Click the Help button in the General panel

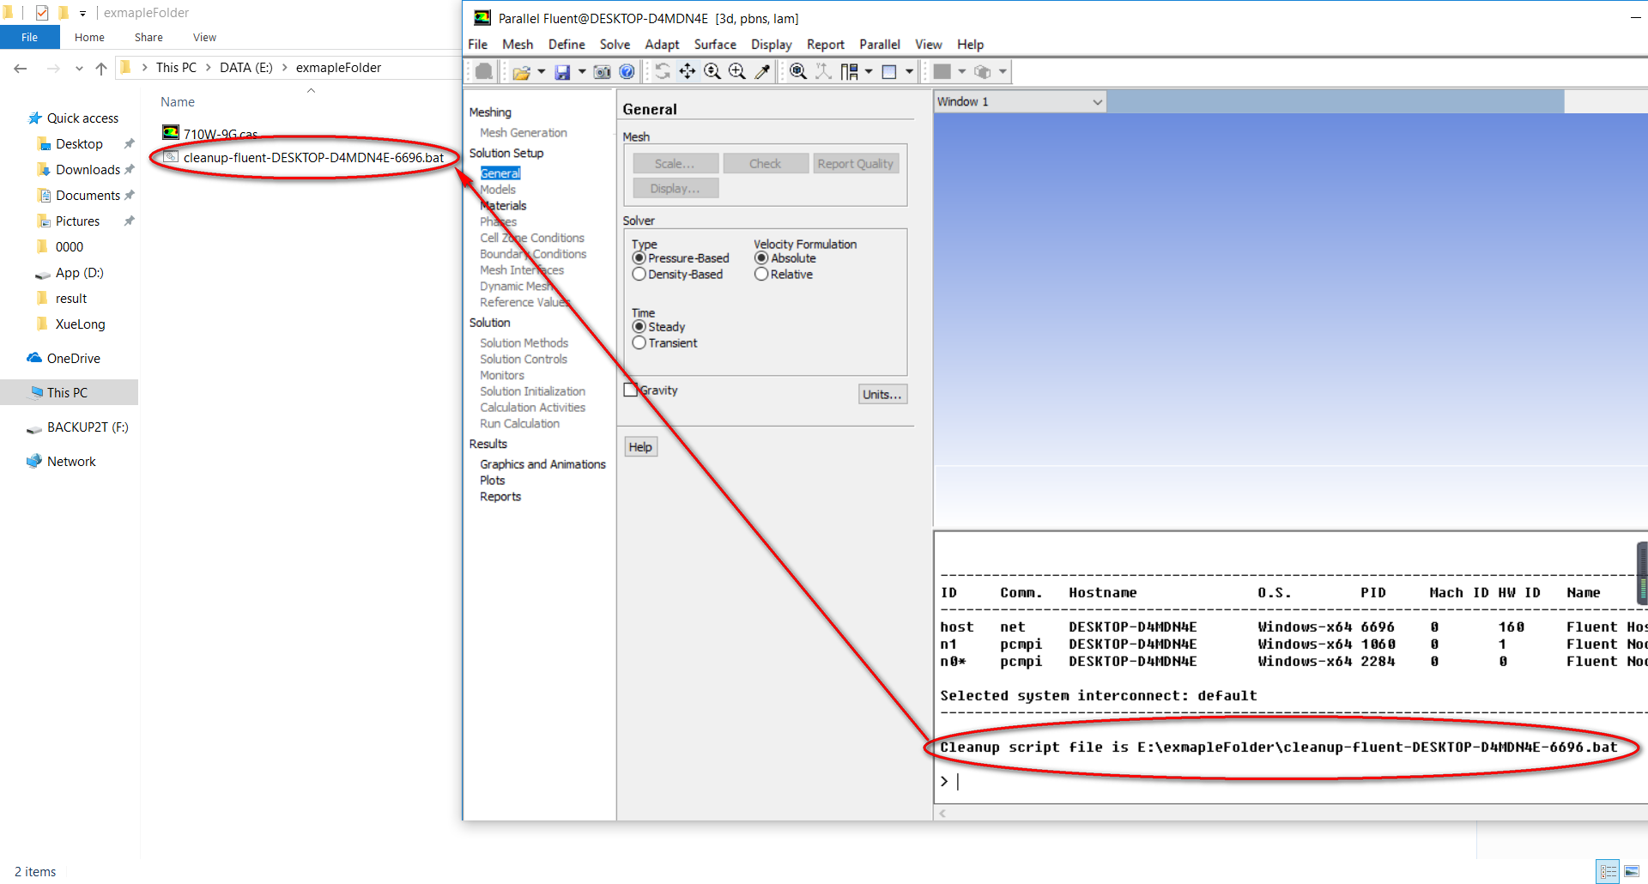[x=640, y=446]
